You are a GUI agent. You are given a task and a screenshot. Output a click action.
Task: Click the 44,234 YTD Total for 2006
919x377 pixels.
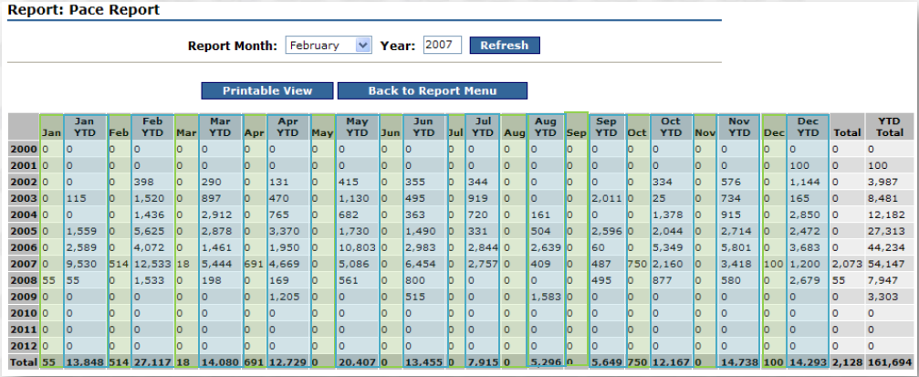coord(883,247)
